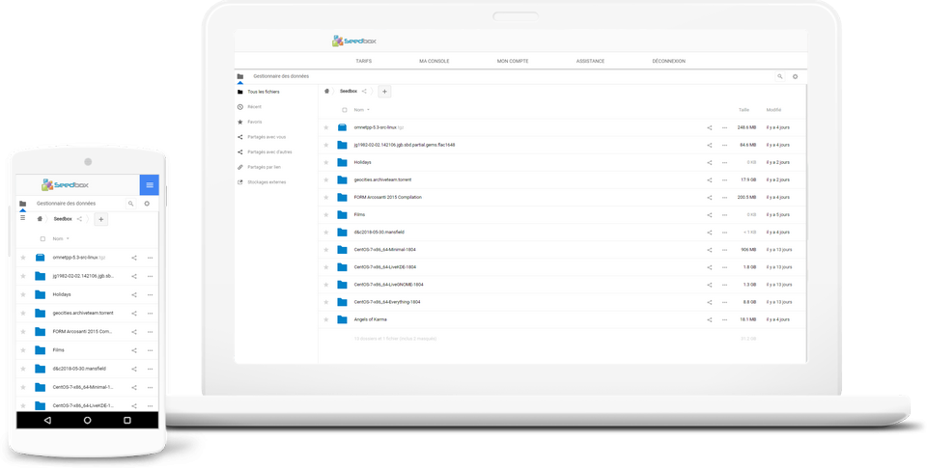This screenshot has height=468, width=927.
Task: Share CentOS-7-x86_64-Minimal-1804 on laptop
Action: [710, 250]
